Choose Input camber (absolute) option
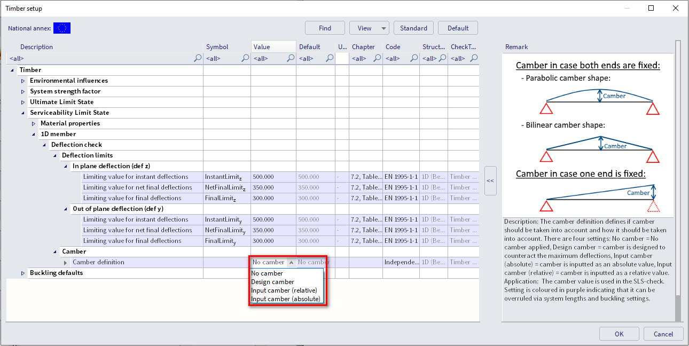 285,299
